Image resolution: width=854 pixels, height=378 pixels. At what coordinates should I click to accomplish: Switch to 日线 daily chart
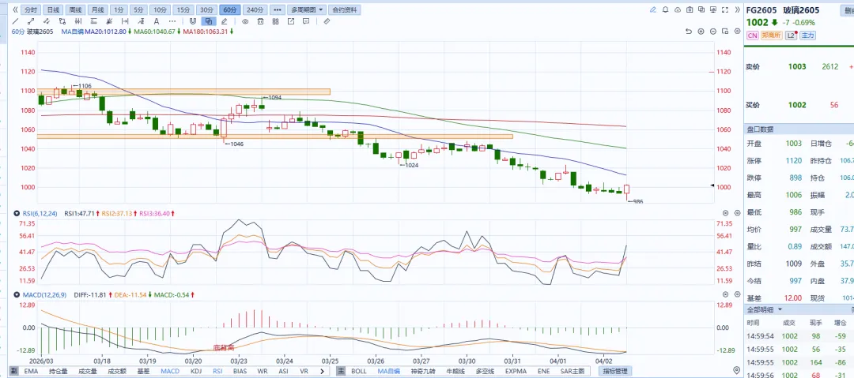pyautogui.click(x=53, y=9)
